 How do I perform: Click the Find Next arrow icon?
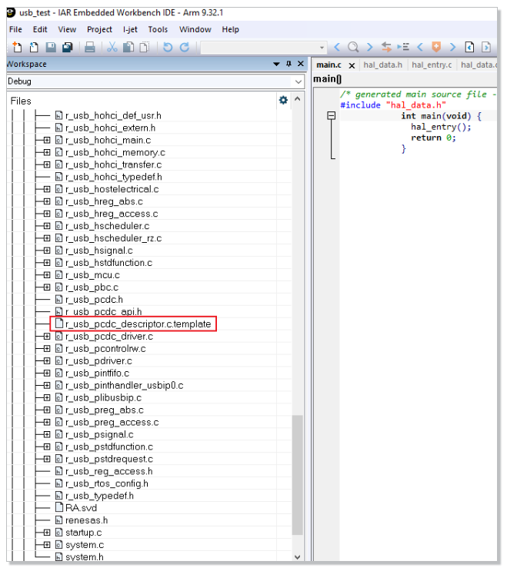click(369, 48)
